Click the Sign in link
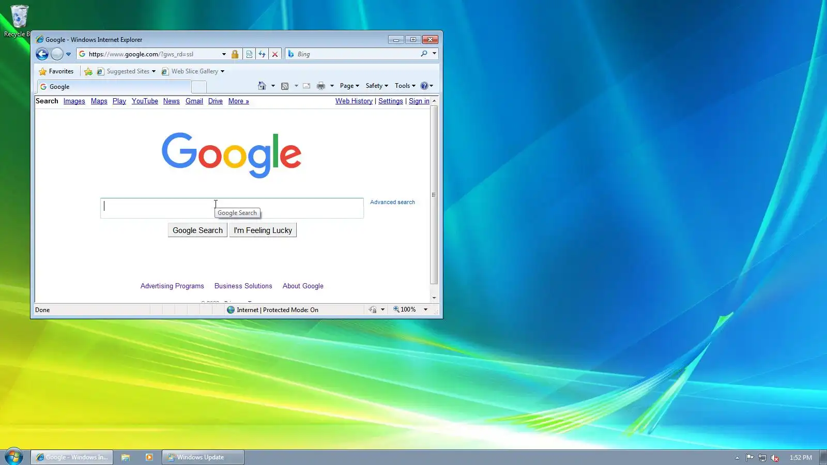 (419, 101)
